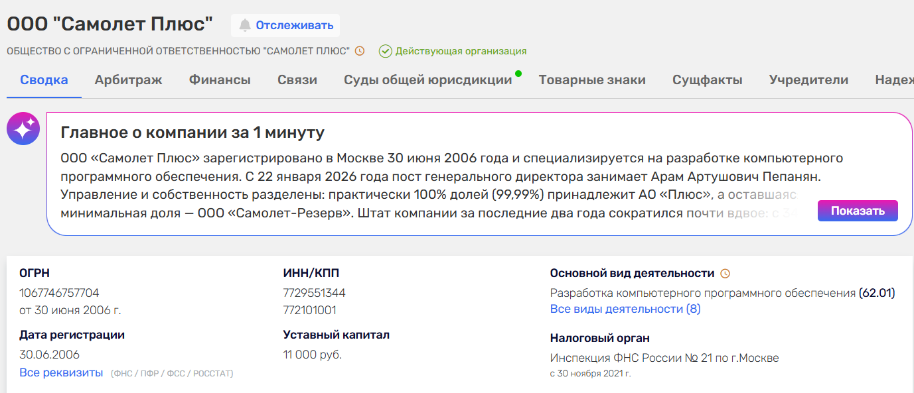Click the KPP value 772101001
Screen dimensions: 914x393
(309, 310)
